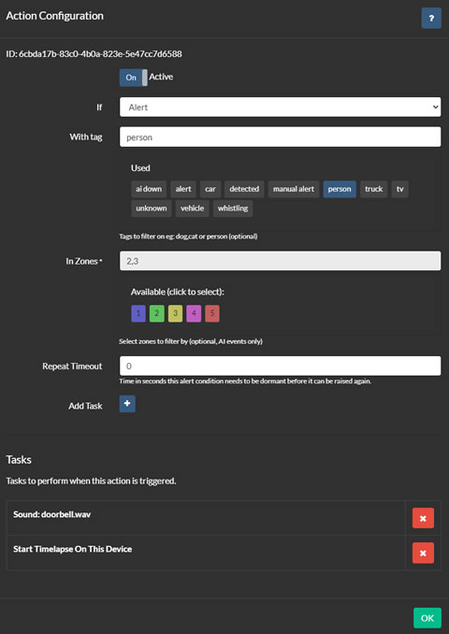The width and height of the screenshot is (449, 634).
Task: Select the purple zone 1 swatch
Action: coord(138,313)
